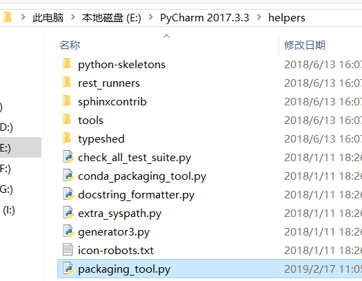Image resolution: width=362 pixels, height=281 pixels.
Task: Expand the chevron before helpers breadcrumb
Action: click(x=259, y=17)
